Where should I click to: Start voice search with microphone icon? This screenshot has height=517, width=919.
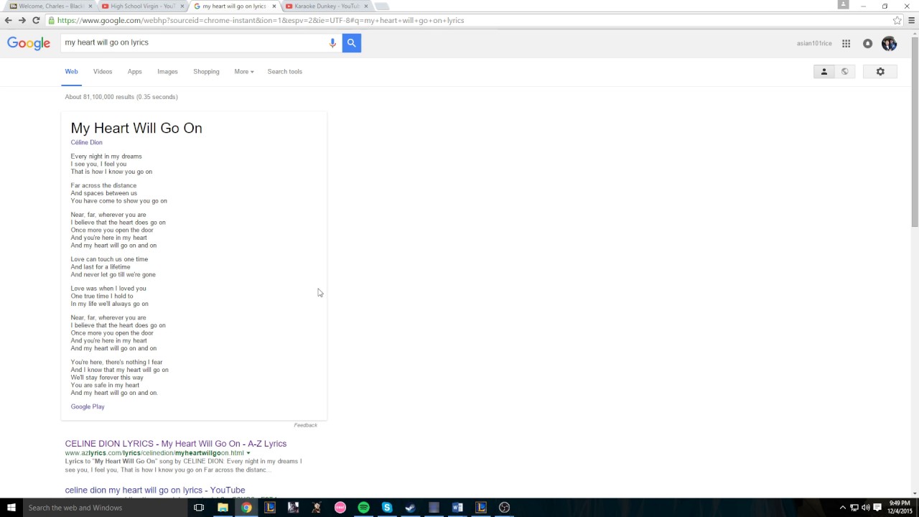(x=332, y=43)
